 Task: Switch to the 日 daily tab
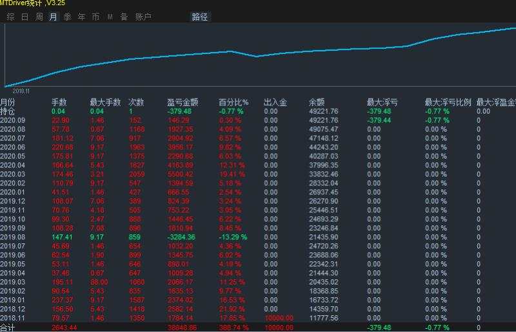[x=25, y=17]
